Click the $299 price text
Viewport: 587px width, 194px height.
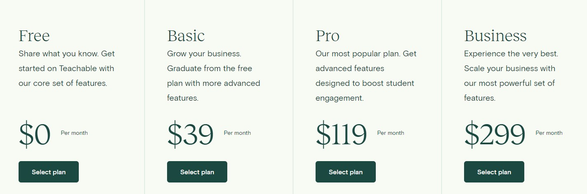(495, 135)
